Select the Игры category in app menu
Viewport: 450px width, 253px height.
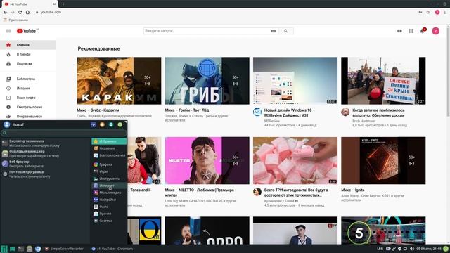[x=109, y=171]
